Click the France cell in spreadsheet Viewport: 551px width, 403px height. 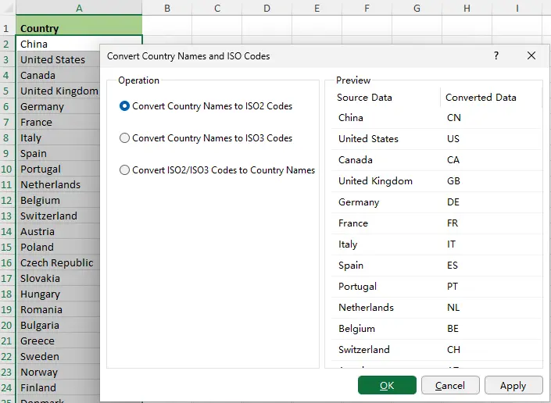tap(58, 122)
